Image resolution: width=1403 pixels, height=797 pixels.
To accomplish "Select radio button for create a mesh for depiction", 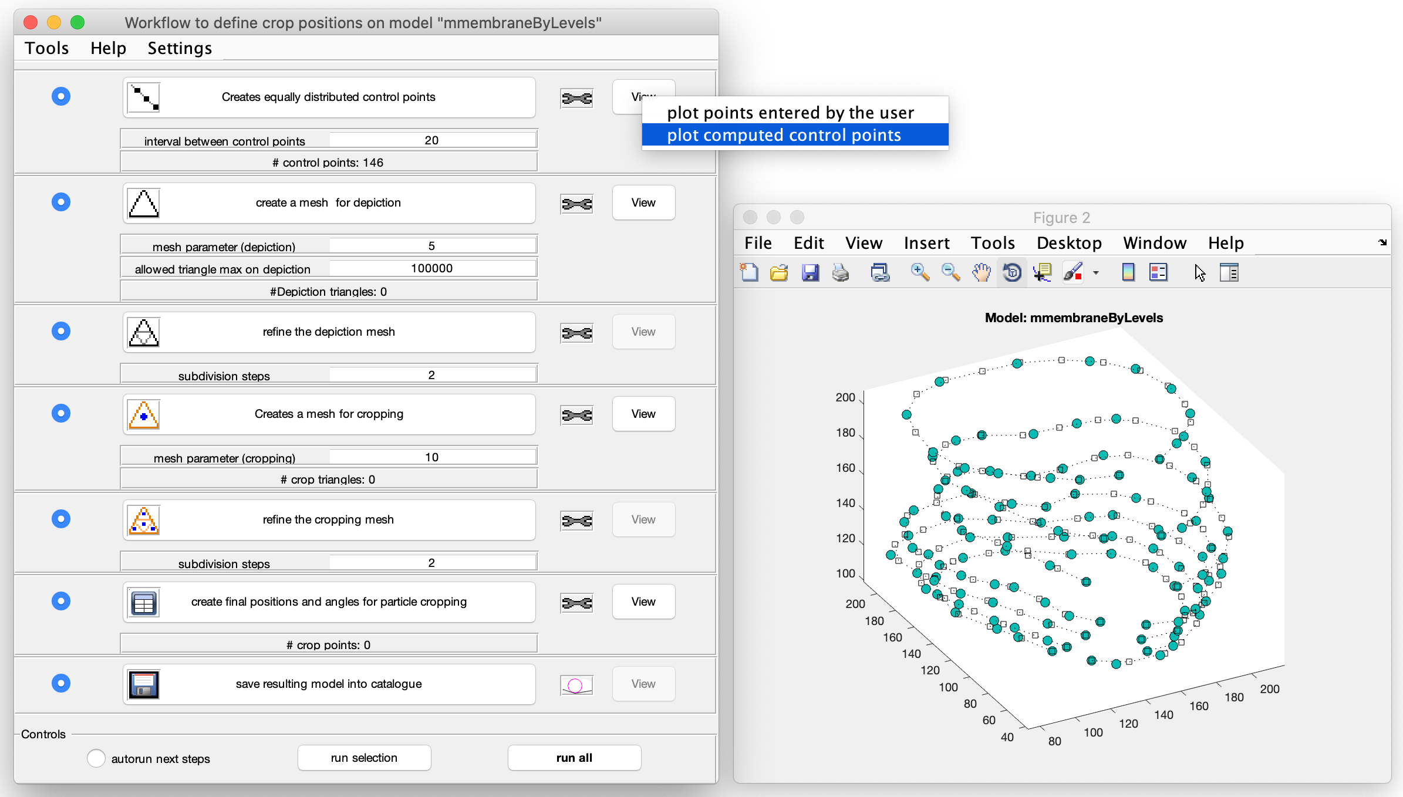I will click(x=61, y=202).
